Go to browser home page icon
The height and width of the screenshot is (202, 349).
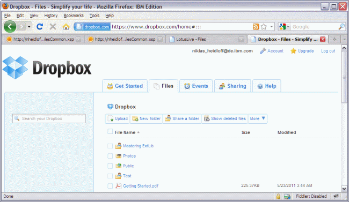pyautogui.click(x=66, y=27)
